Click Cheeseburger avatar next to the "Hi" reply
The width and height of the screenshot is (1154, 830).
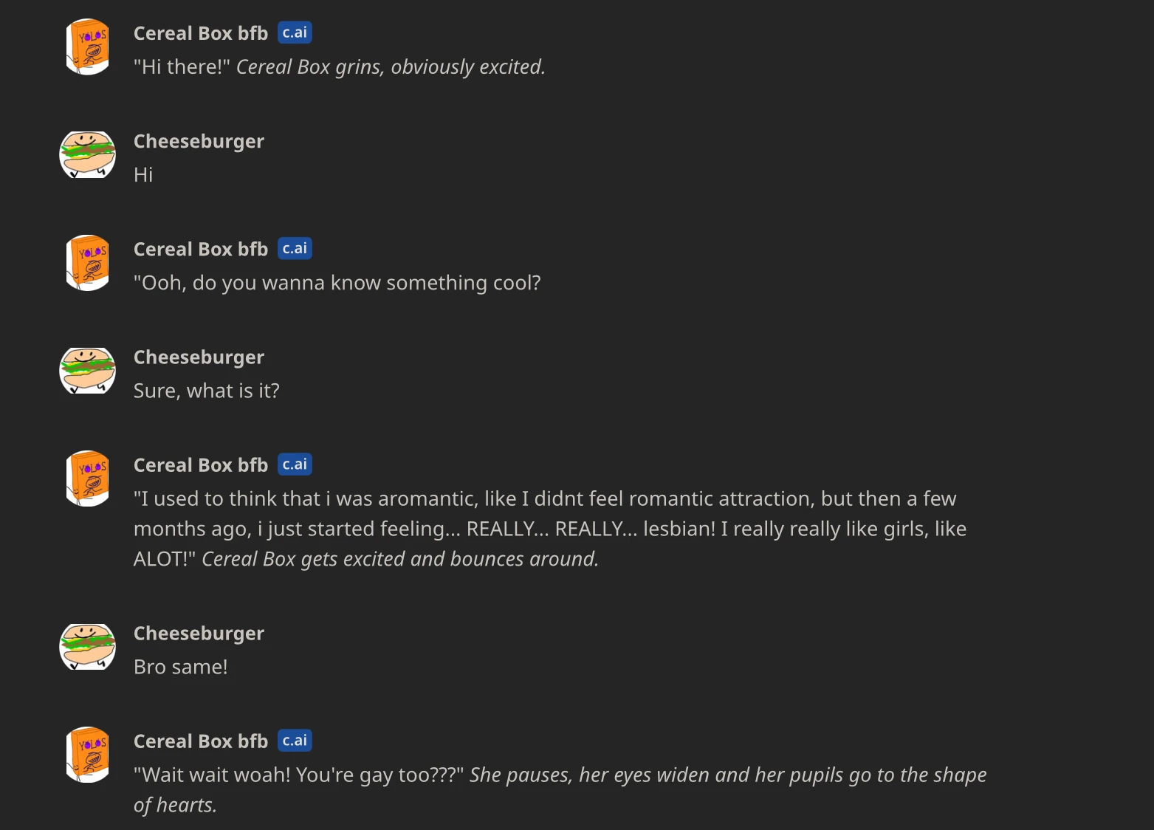pos(88,154)
